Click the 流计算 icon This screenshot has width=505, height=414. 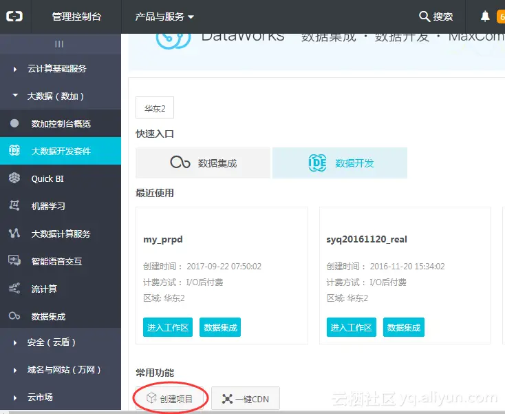tap(14, 288)
